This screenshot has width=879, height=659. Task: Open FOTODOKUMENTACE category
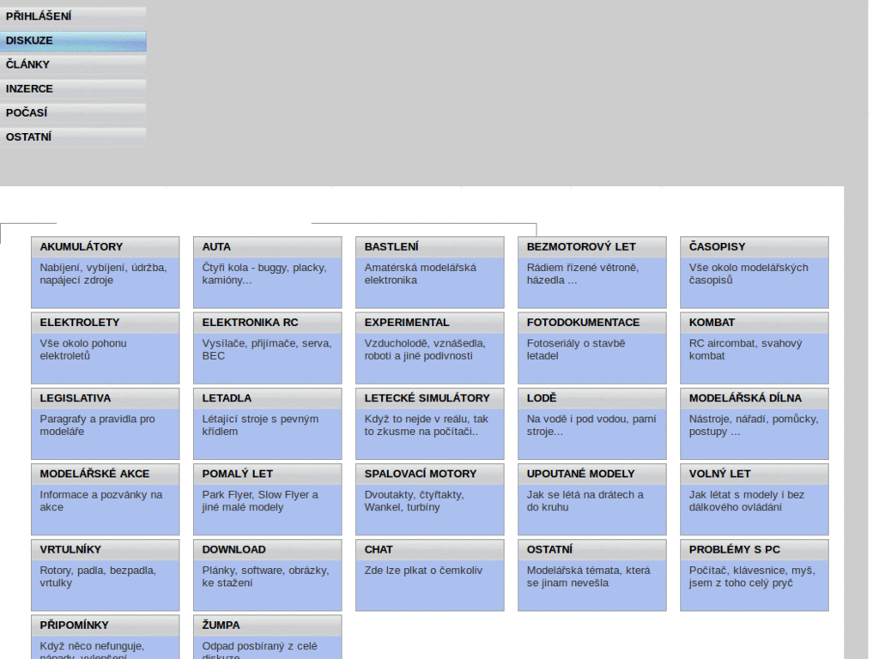point(583,323)
